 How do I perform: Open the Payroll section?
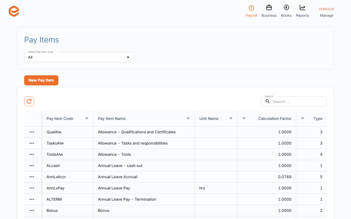point(251,11)
